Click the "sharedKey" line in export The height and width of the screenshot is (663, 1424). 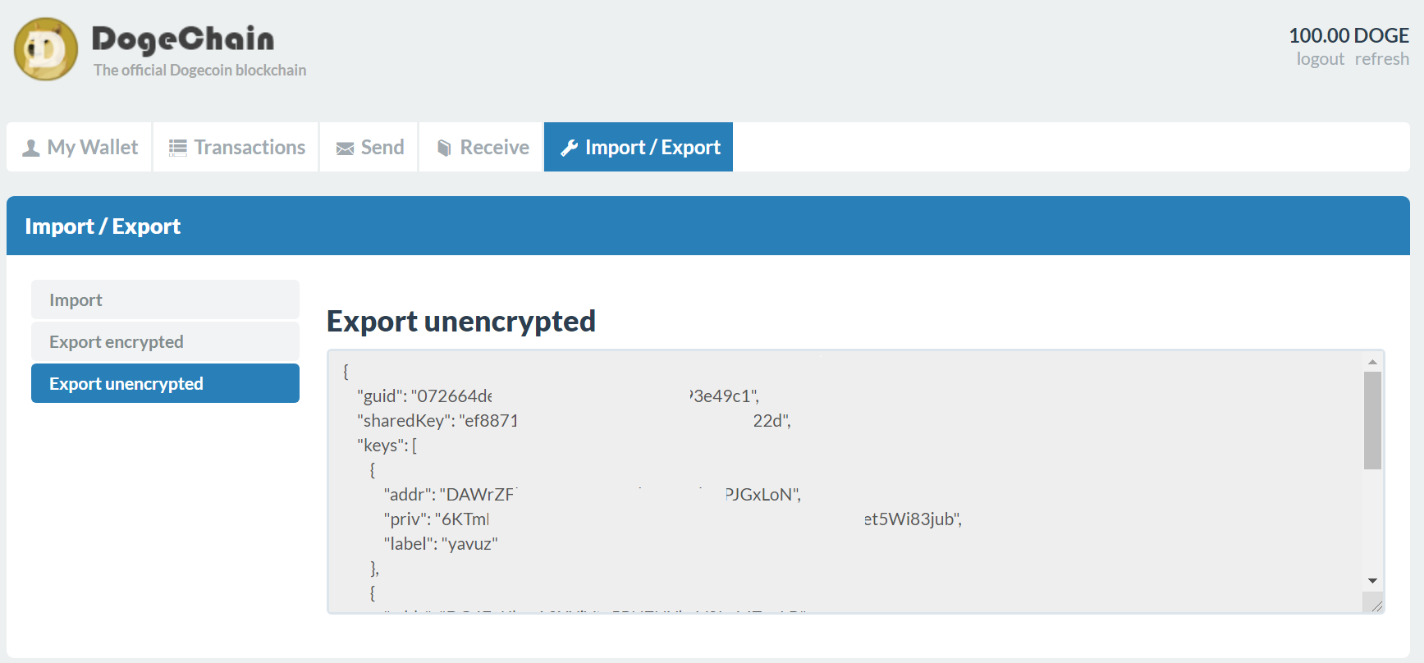point(574,421)
